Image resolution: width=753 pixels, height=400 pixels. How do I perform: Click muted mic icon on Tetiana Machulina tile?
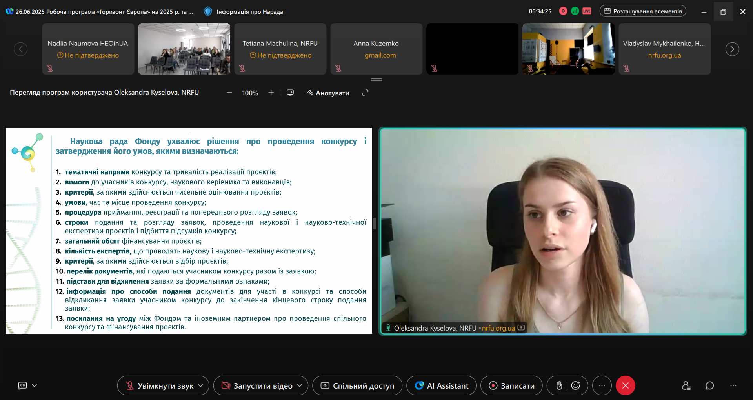point(242,68)
